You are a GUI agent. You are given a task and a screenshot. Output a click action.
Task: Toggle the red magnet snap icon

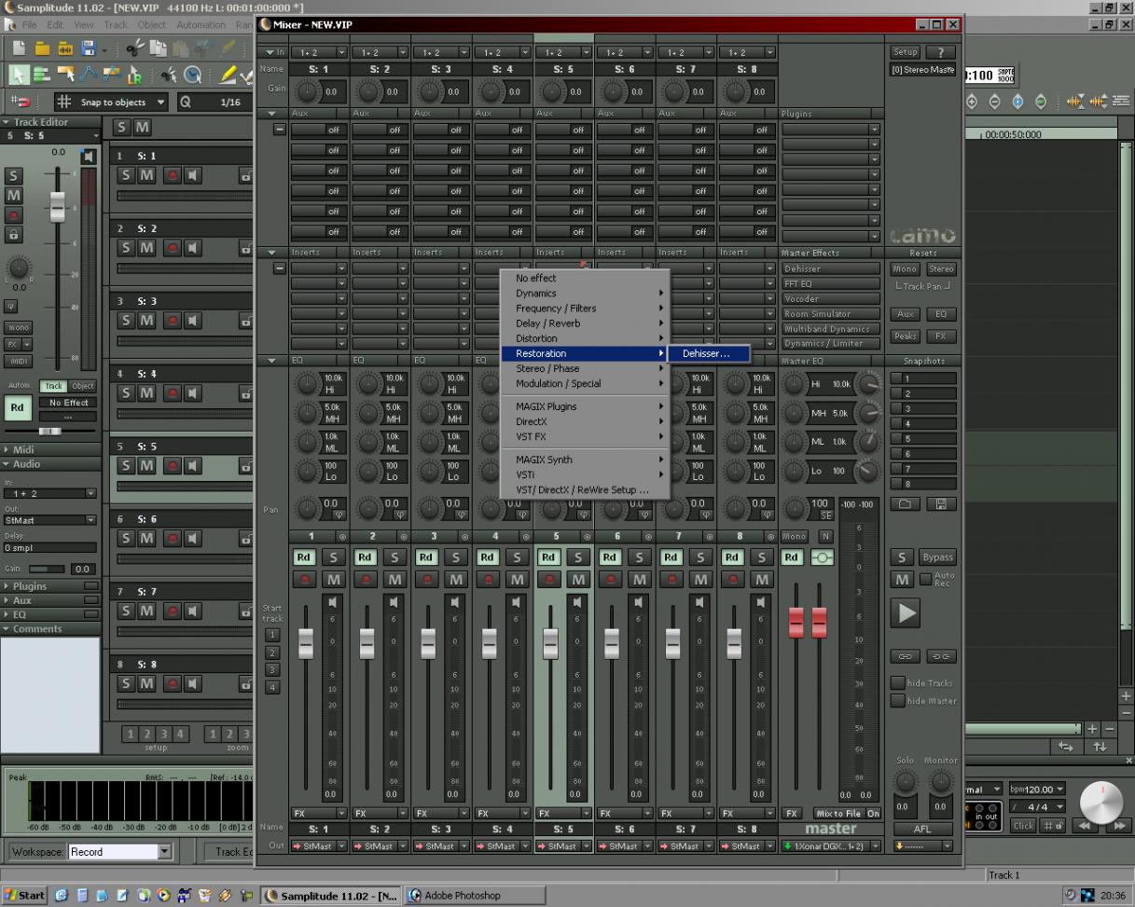pyautogui.click(x=19, y=103)
